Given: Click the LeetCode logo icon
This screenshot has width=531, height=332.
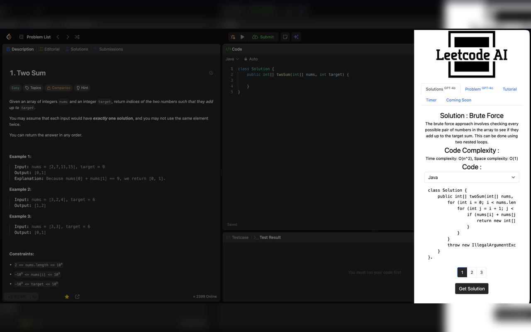Looking at the screenshot, I should [x=9, y=37].
